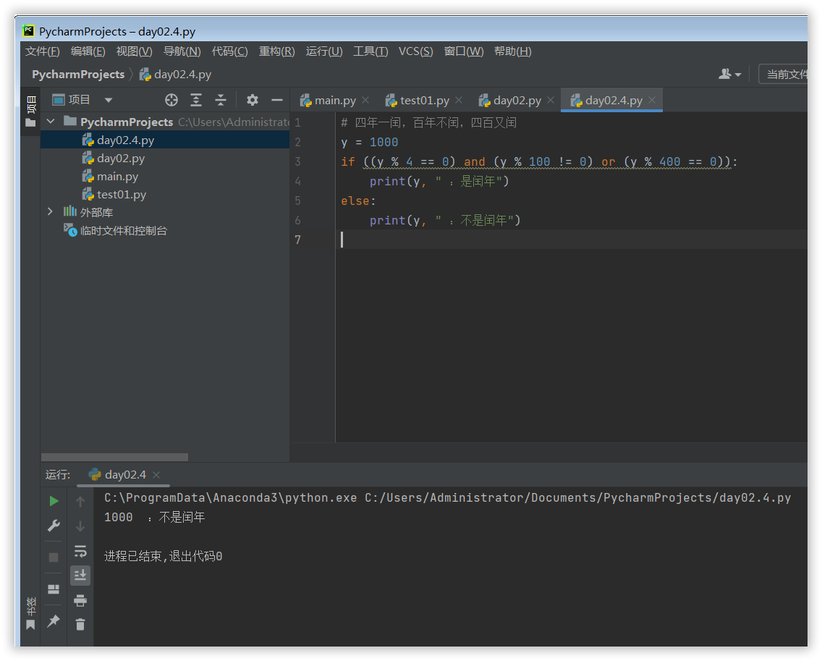Clear console output with the trash icon
The image size is (822, 661).
[x=80, y=624]
